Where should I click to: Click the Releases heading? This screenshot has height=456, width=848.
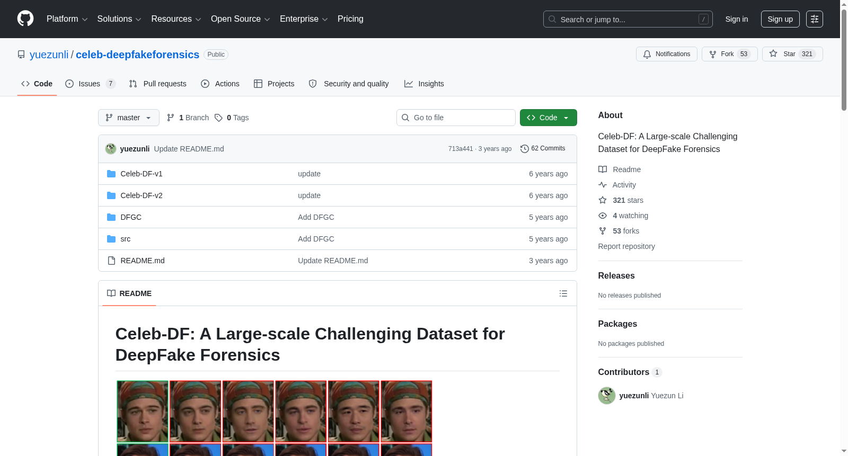coord(616,276)
